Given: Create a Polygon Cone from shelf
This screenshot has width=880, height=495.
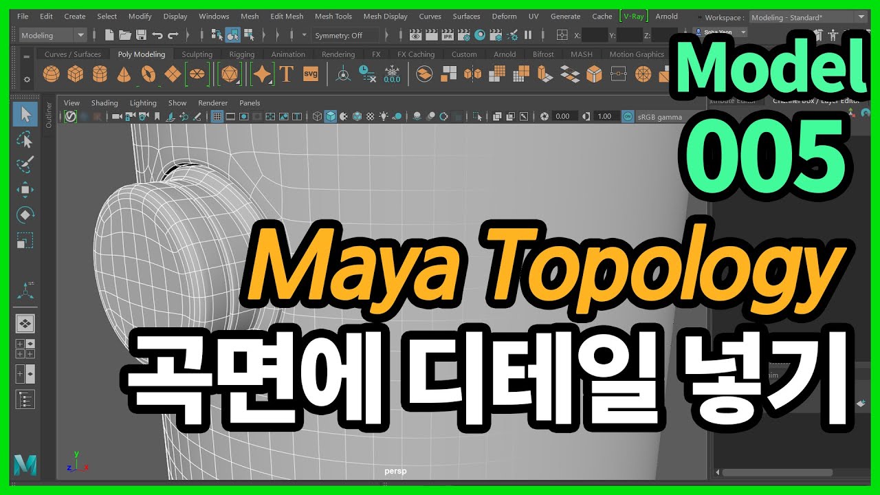Looking at the screenshot, I should [124, 74].
